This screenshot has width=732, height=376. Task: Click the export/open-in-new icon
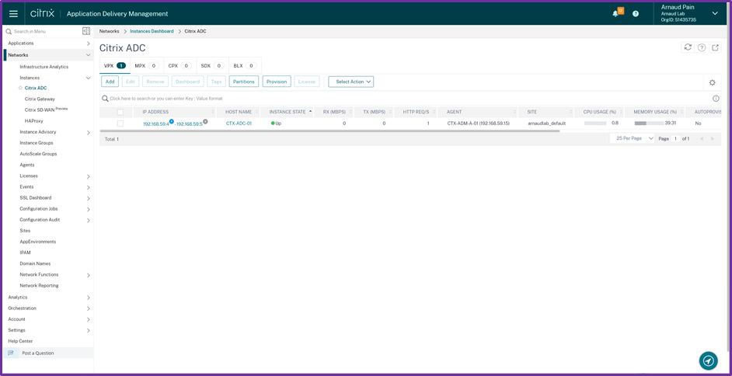pyautogui.click(x=715, y=47)
